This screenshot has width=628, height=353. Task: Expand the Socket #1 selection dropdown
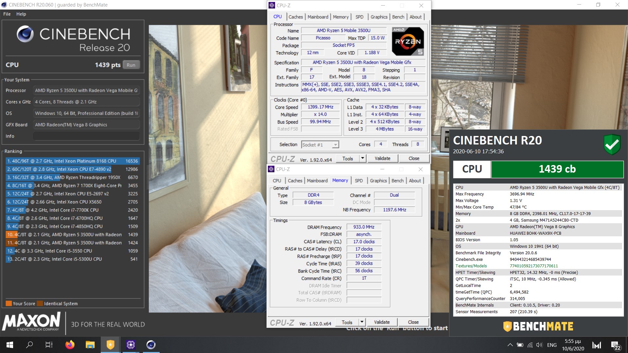click(x=335, y=144)
